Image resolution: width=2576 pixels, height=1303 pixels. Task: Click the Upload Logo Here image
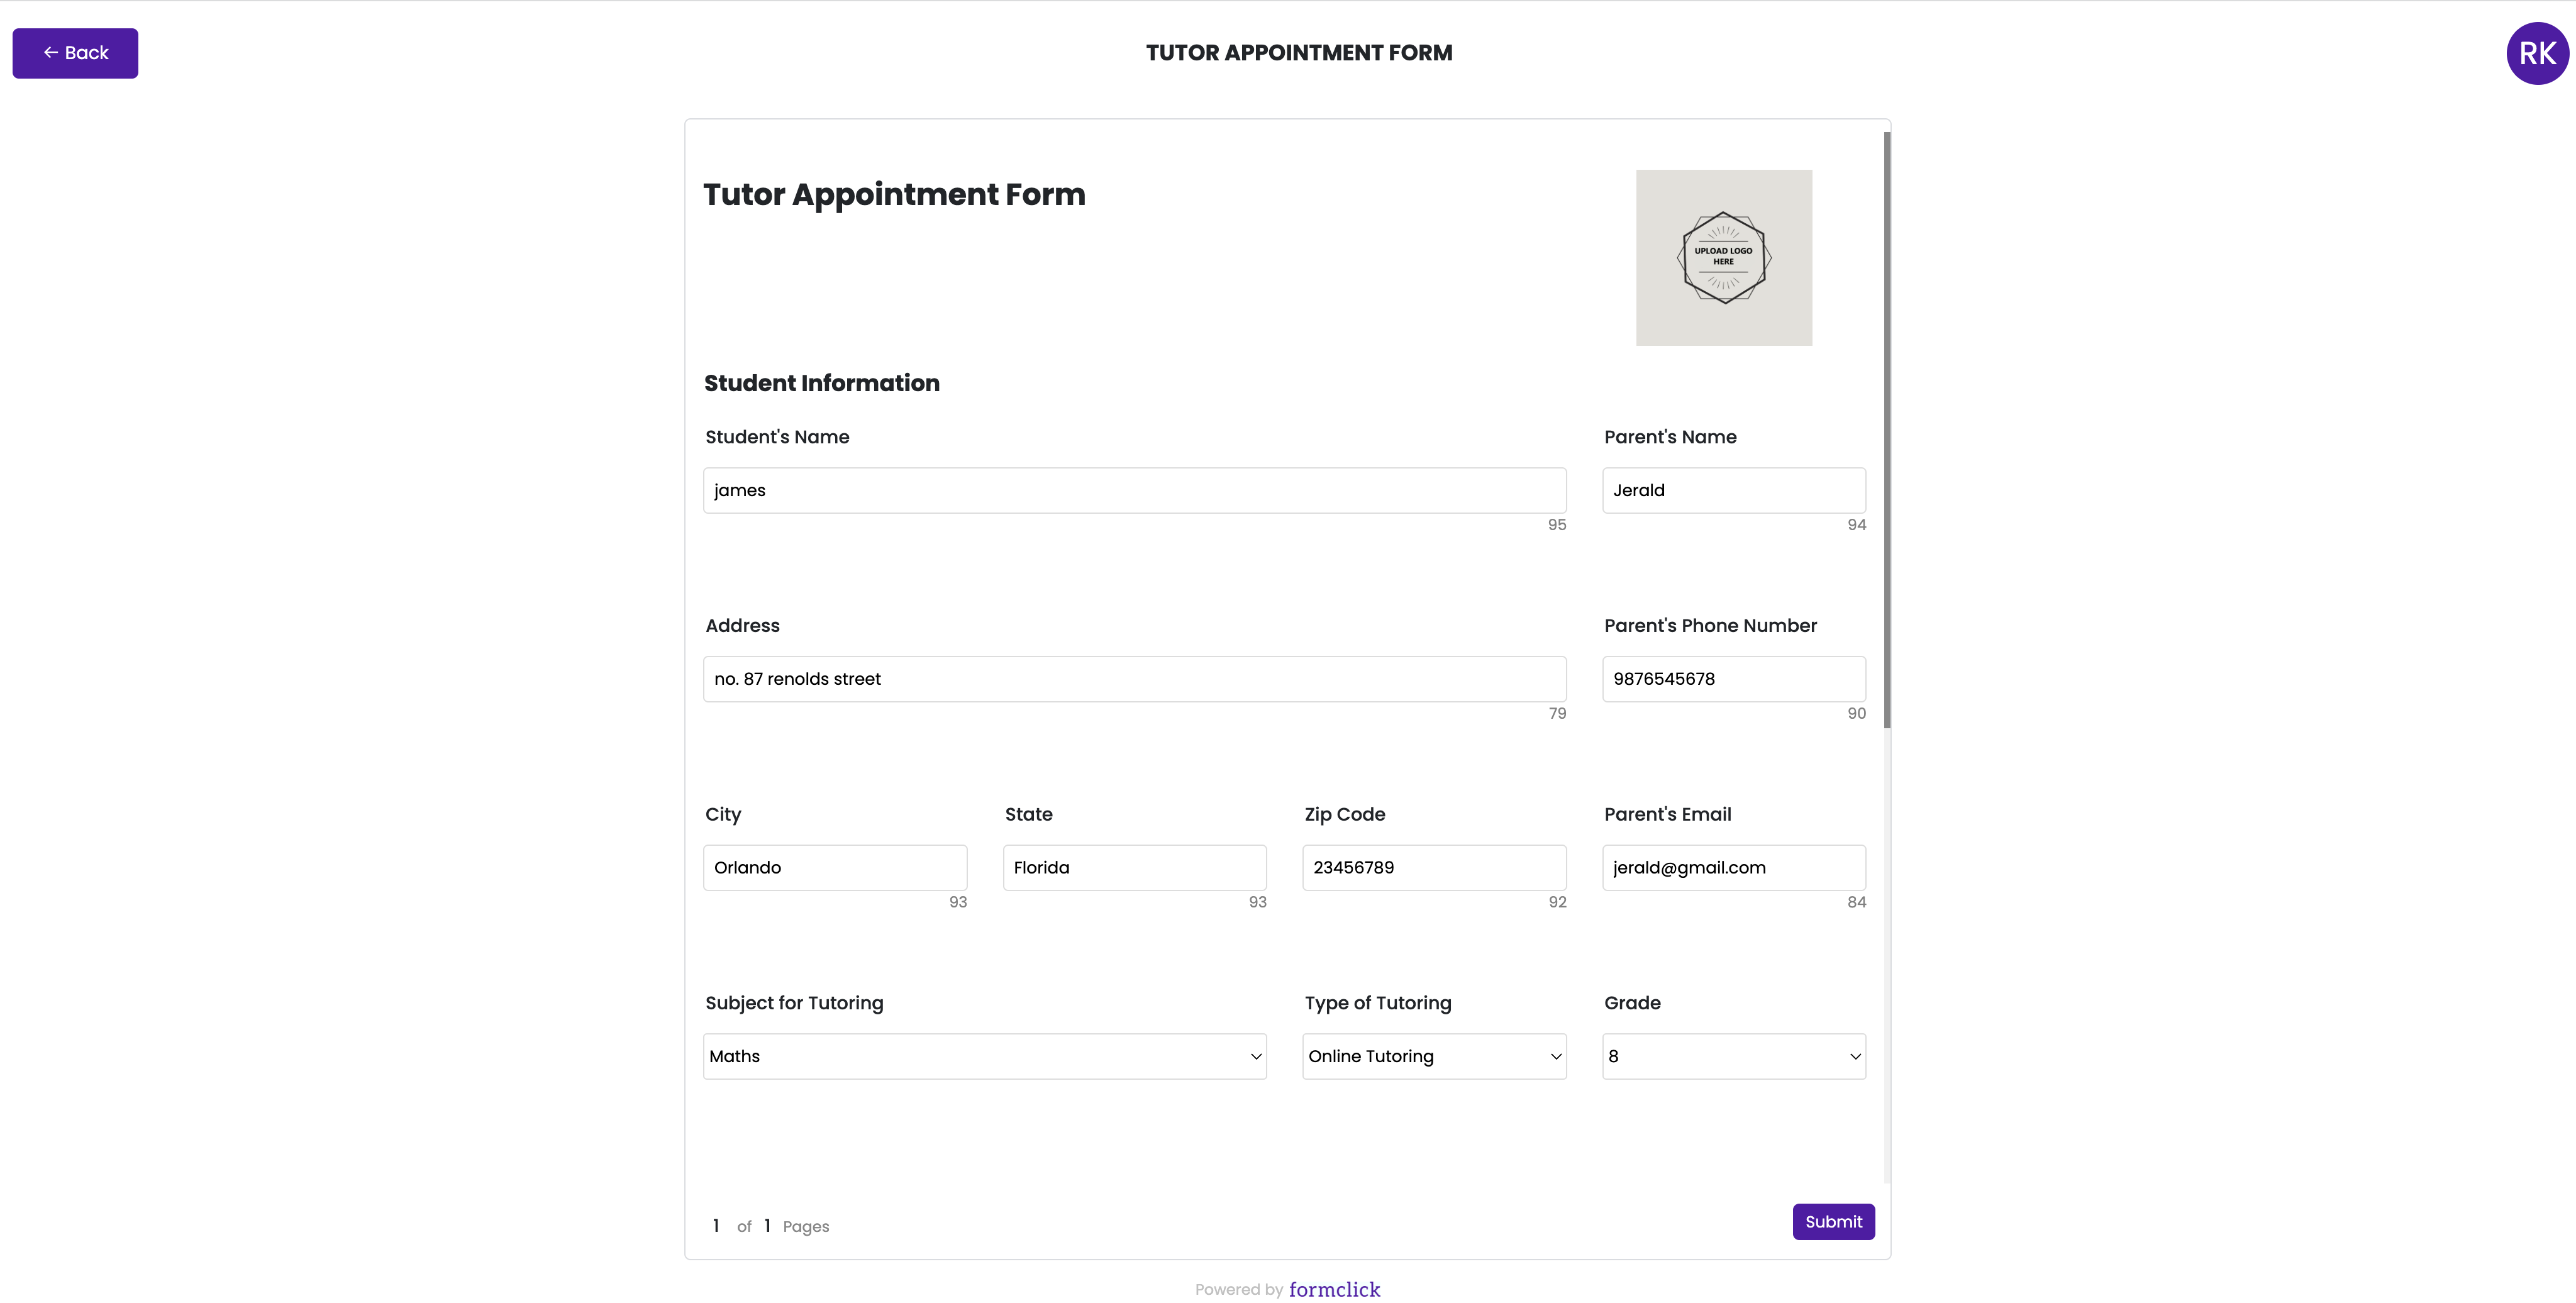(x=1723, y=258)
